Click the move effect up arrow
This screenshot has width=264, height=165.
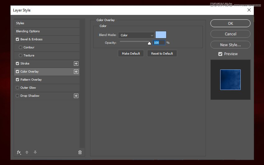point(27,152)
